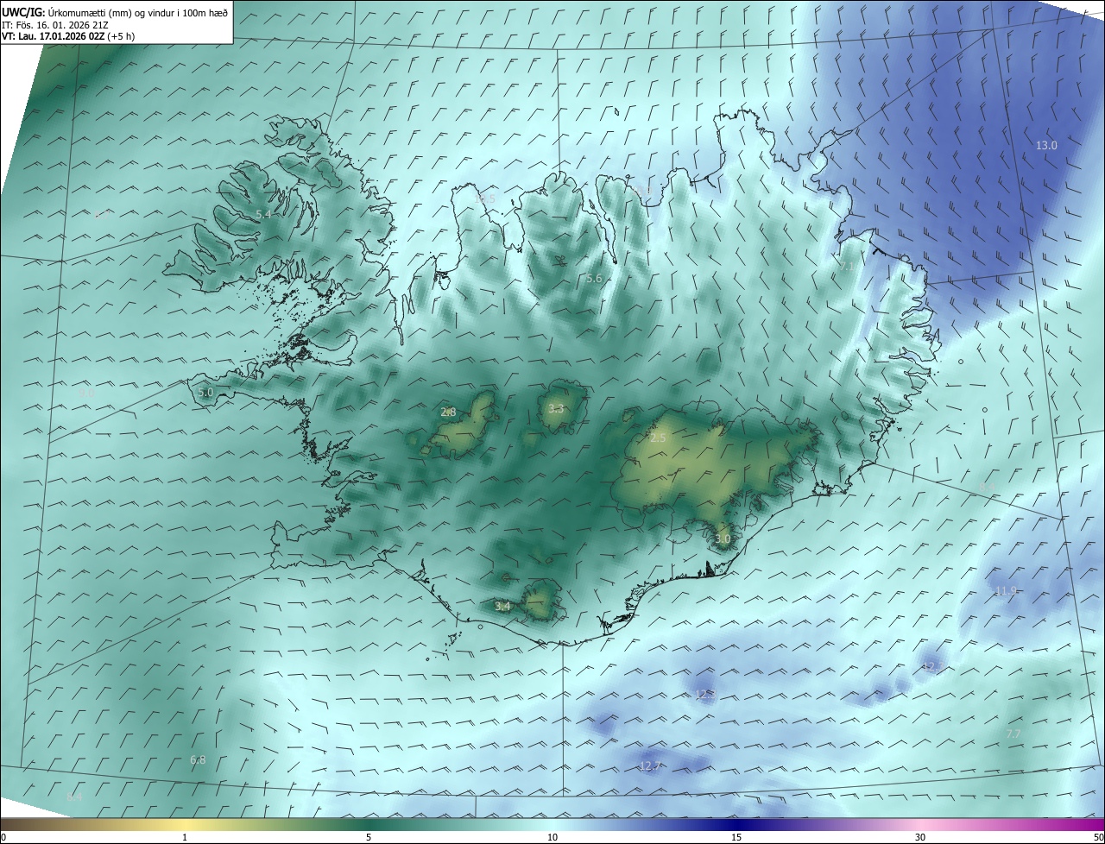Click the title text 'UWC/IG: Úrkomumætti (mm) og vindur'
The height and width of the screenshot is (844, 1105).
point(90,13)
